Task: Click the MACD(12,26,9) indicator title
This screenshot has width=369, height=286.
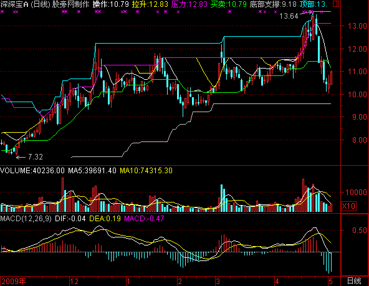Action: click(x=26, y=219)
